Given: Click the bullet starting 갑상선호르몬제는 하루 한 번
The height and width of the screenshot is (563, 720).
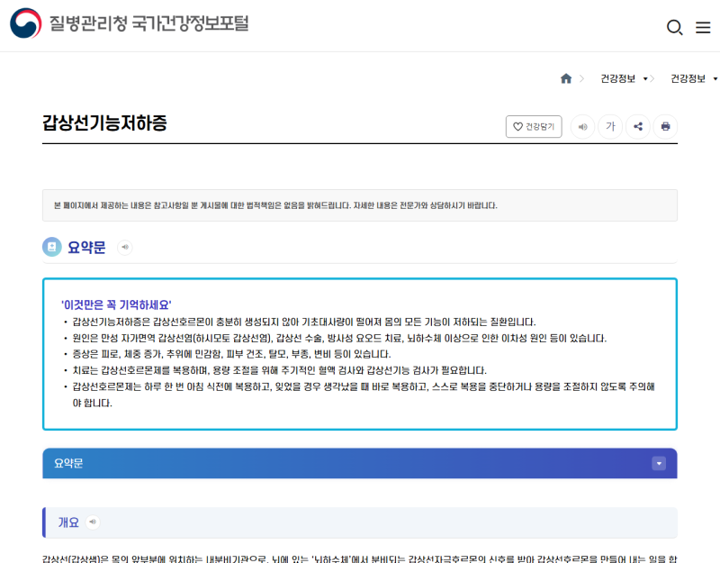Looking at the screenshot, I should click(364, 395).
